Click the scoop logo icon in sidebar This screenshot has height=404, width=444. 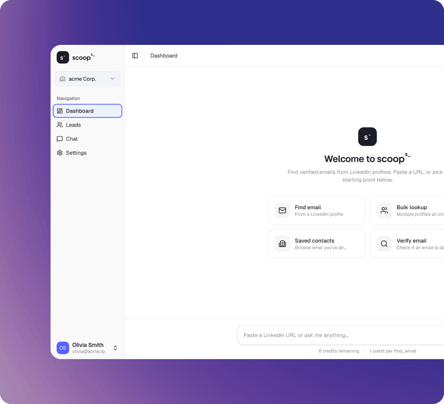(x=63, y=58)
